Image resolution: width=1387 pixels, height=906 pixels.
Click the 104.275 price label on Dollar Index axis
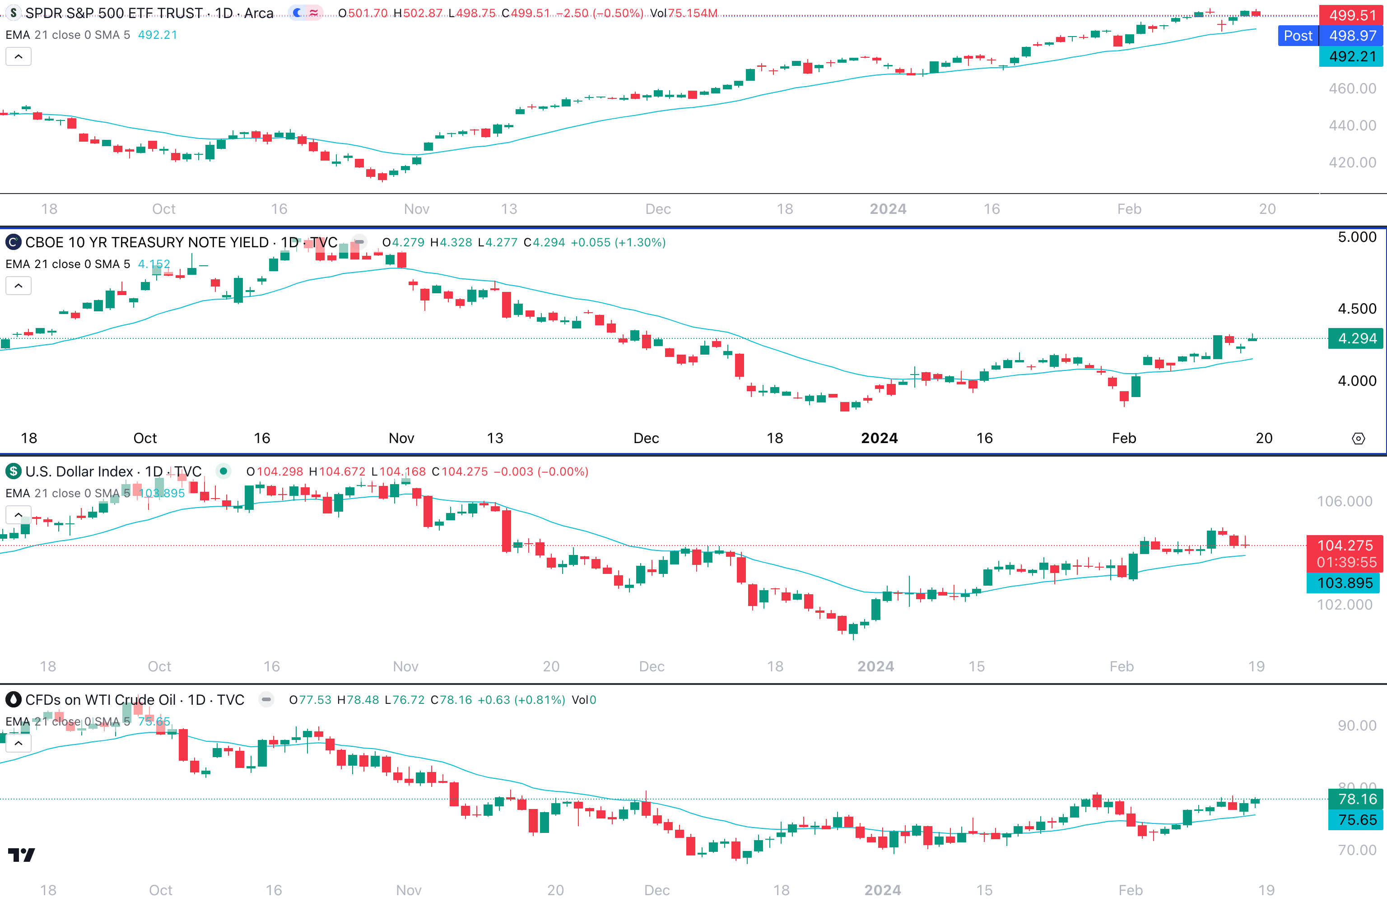1345,545
